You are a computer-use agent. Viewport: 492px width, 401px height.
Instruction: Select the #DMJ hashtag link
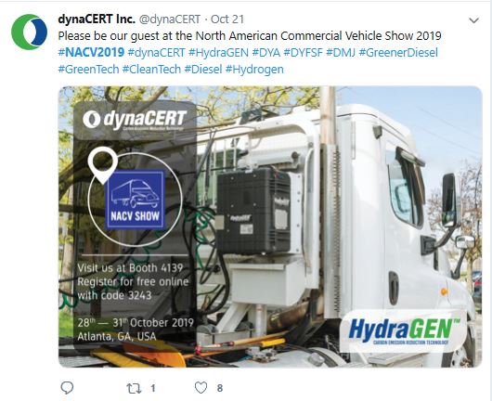[341, 52]
